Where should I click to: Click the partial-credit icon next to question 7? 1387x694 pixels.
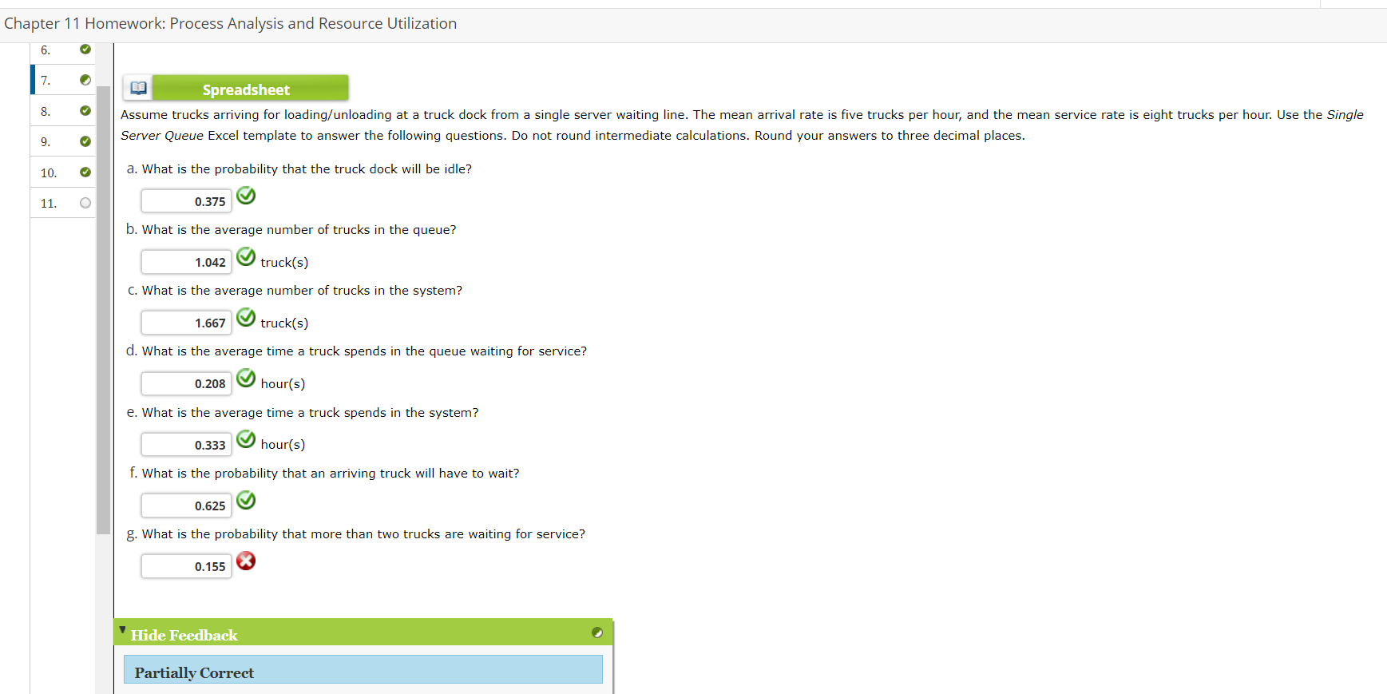tap(85, 80)
